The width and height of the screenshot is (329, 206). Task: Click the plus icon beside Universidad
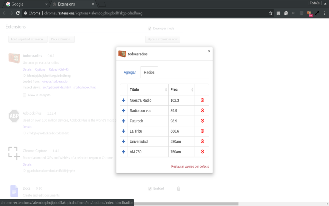point(124,141)
